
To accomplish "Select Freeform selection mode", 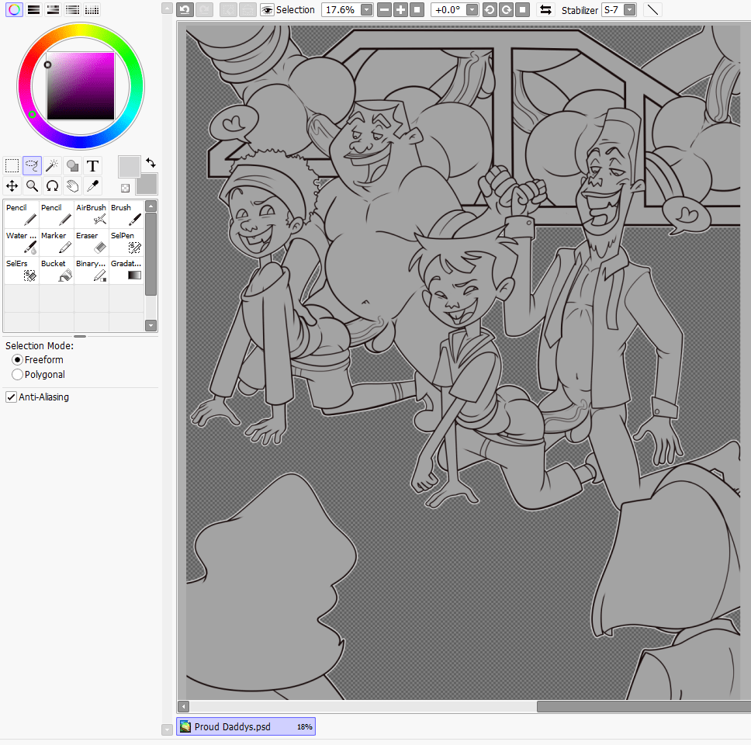I will click(x=17, y=359).
